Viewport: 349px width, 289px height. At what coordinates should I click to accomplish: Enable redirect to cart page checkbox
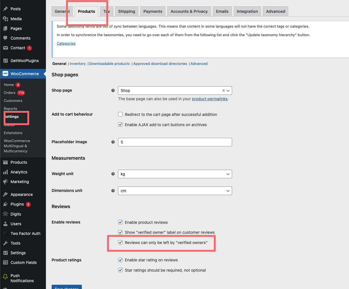120,114
